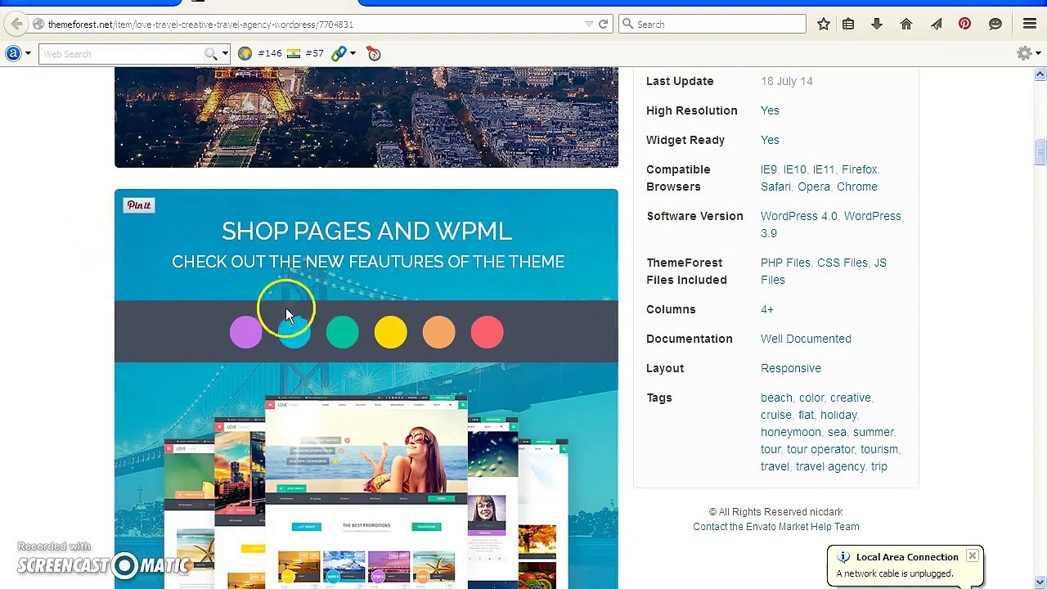
Task: Open the cruise tag link
Action: [x=776, y=415]
